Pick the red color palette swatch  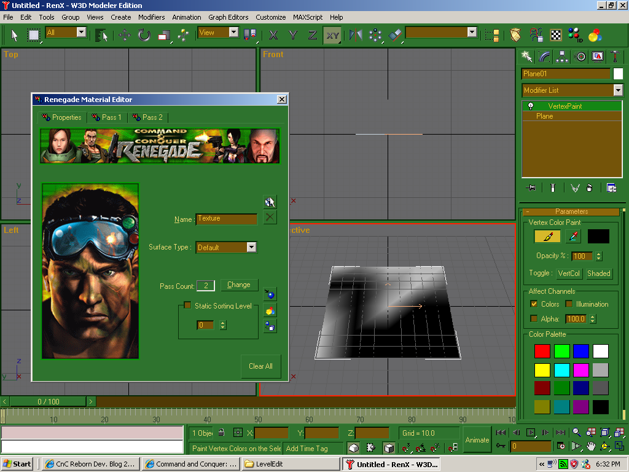point(542,352)
